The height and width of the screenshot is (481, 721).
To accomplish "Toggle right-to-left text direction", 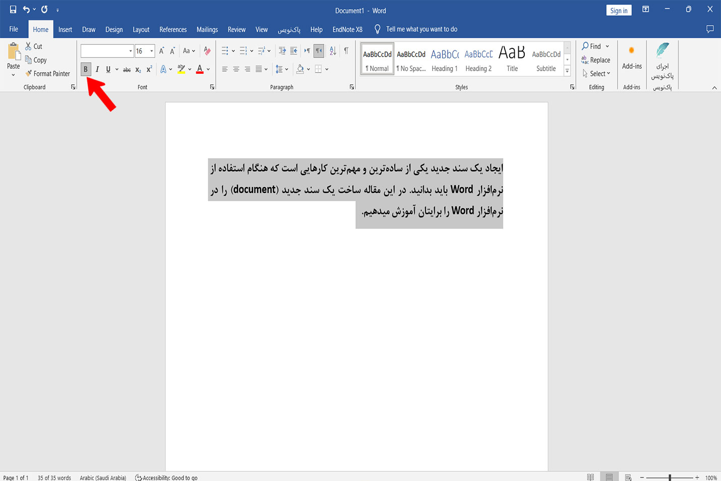I will pos(319,51).
